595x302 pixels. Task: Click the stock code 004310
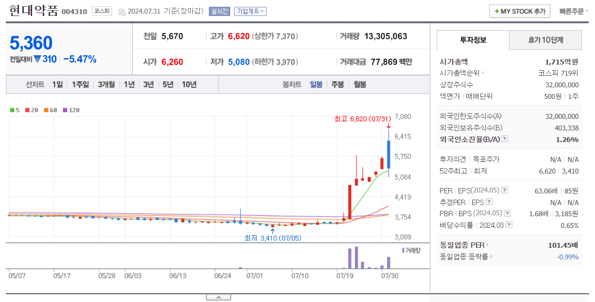[x=74, y=12]
